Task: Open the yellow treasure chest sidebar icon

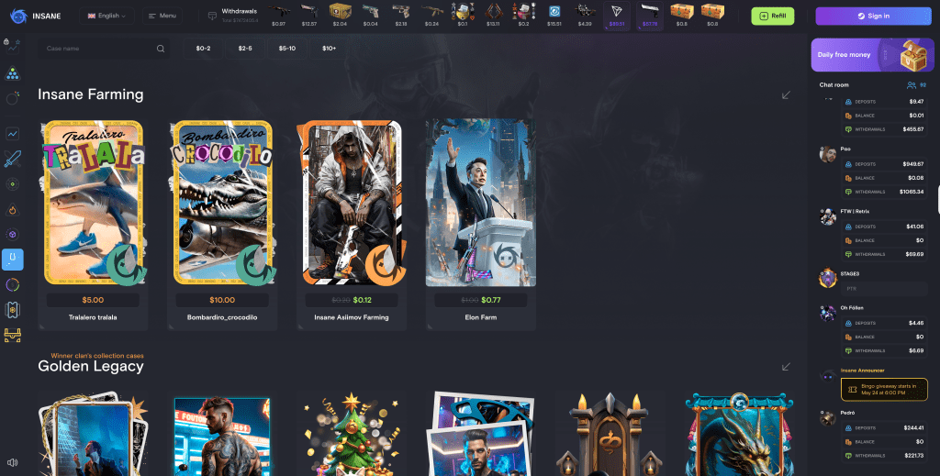Action: coord(12,336)
